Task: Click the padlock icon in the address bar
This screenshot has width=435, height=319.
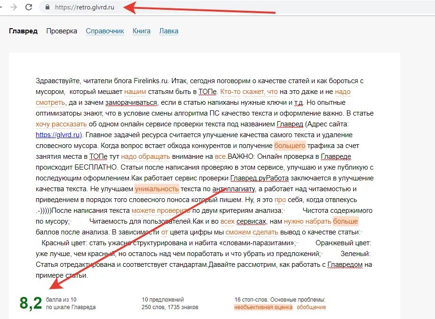Action: point(47,7)
